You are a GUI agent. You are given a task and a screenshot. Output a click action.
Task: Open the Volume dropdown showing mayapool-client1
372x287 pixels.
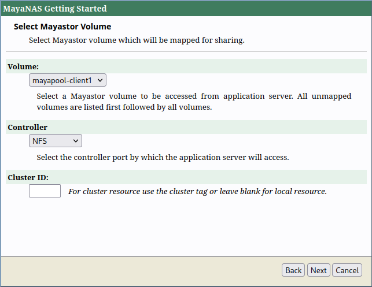pyautogui.click(x=67, y=80)
